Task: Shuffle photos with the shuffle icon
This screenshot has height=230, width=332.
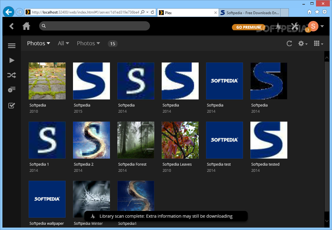Action: [12, 75]
